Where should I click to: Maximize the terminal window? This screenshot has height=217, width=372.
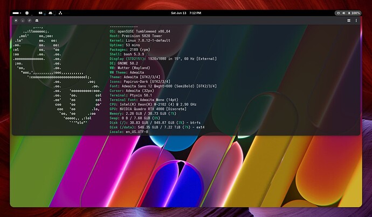click(x=30, y=20)
